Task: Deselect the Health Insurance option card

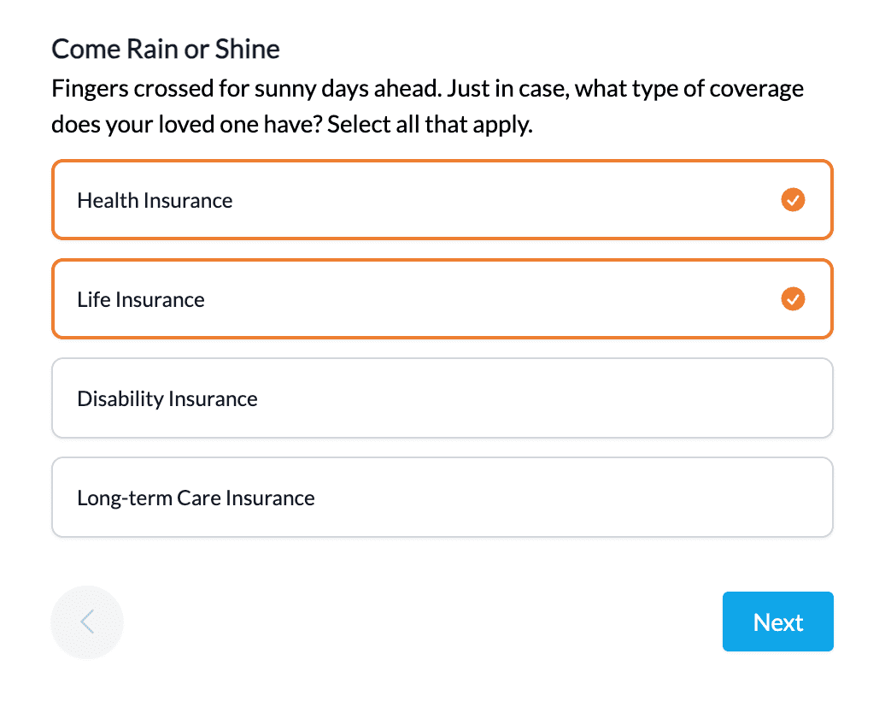Action: pos(442,200)
